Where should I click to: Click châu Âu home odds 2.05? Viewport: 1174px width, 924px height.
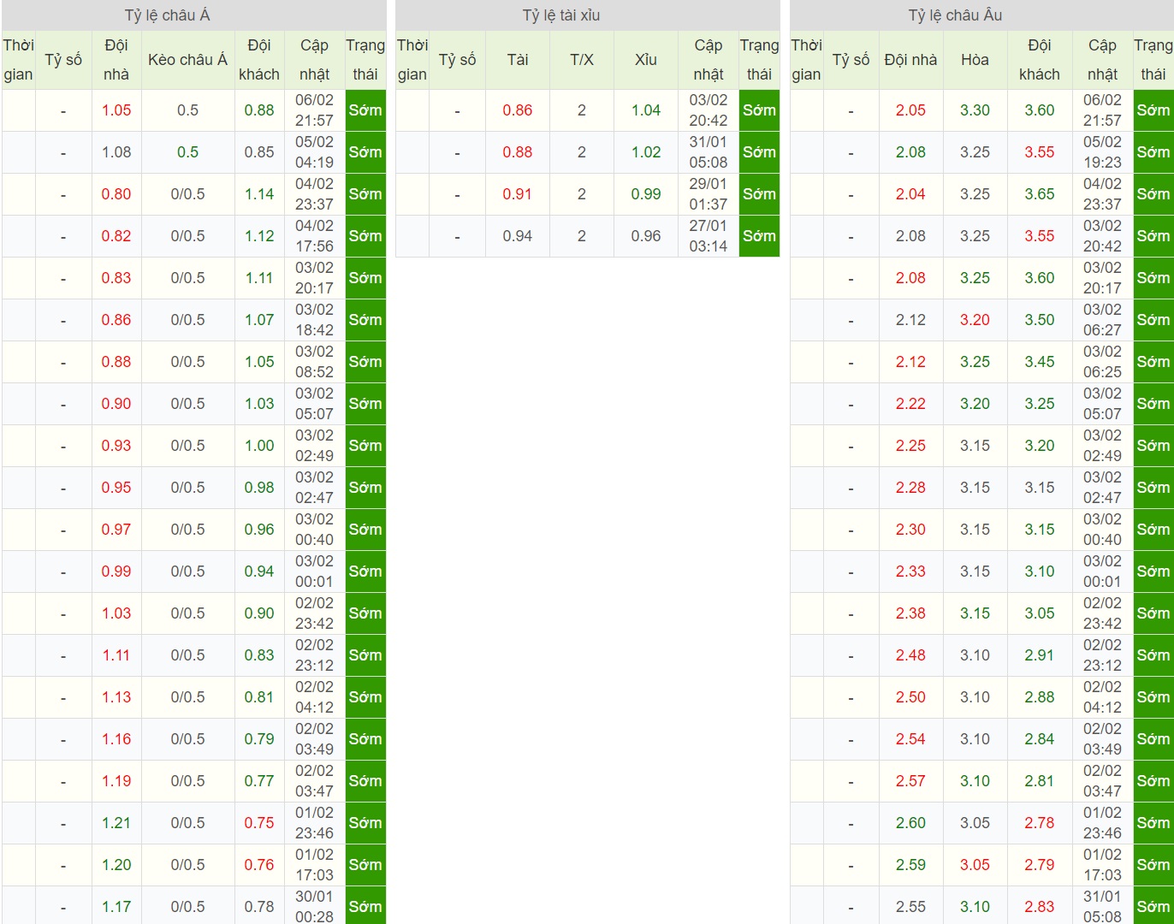point(910,110)
